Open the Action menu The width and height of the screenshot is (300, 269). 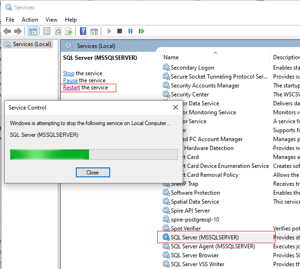point(30,20)
